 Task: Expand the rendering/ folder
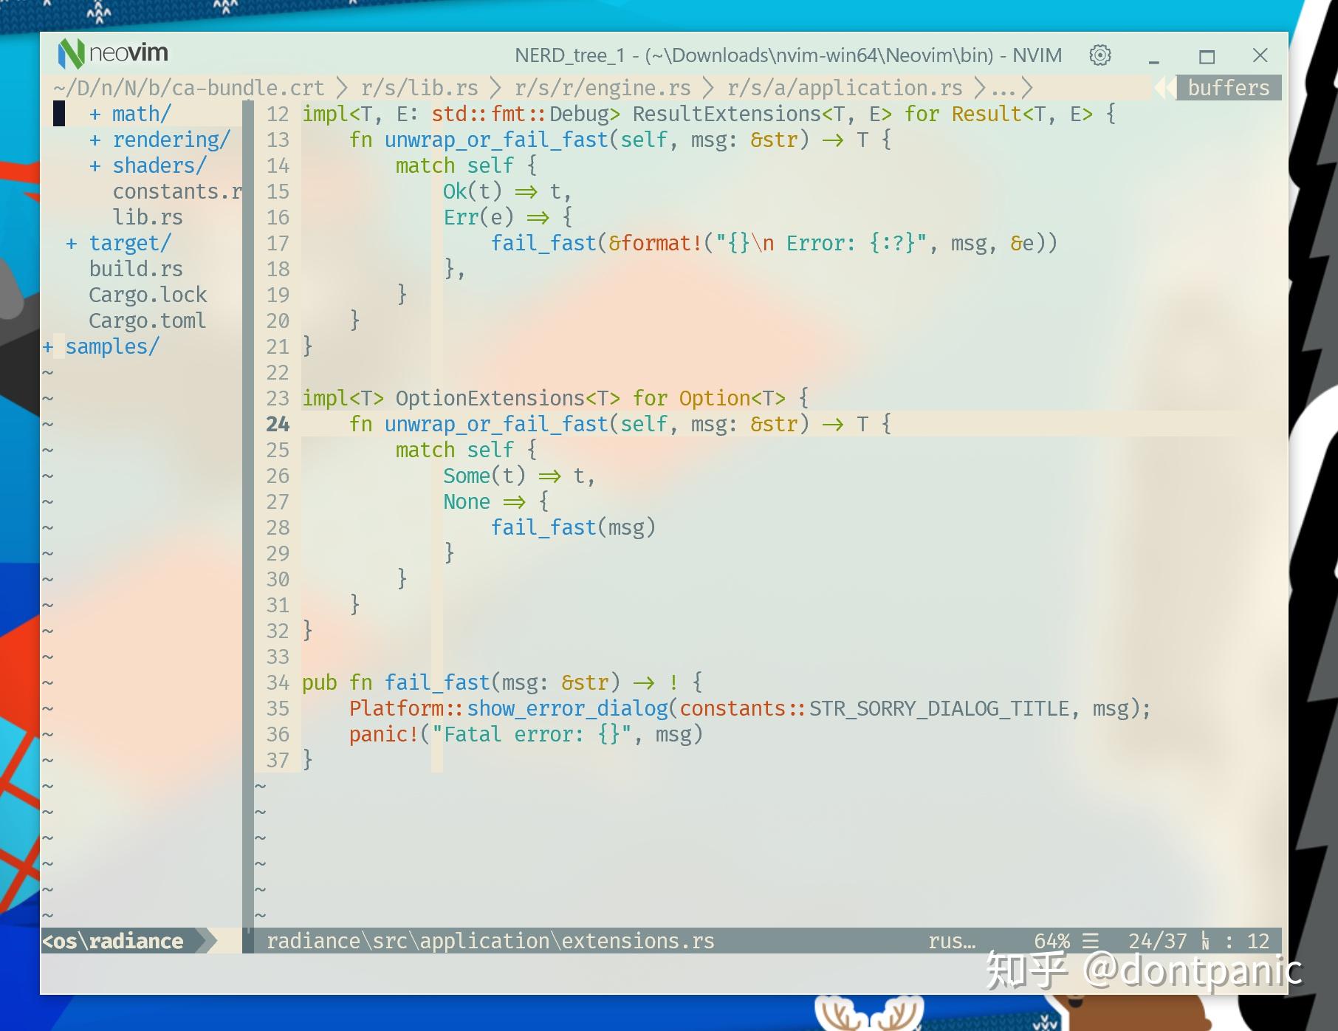point(95,140)
